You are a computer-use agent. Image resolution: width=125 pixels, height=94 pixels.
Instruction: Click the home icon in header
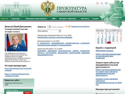coord(97,3)
